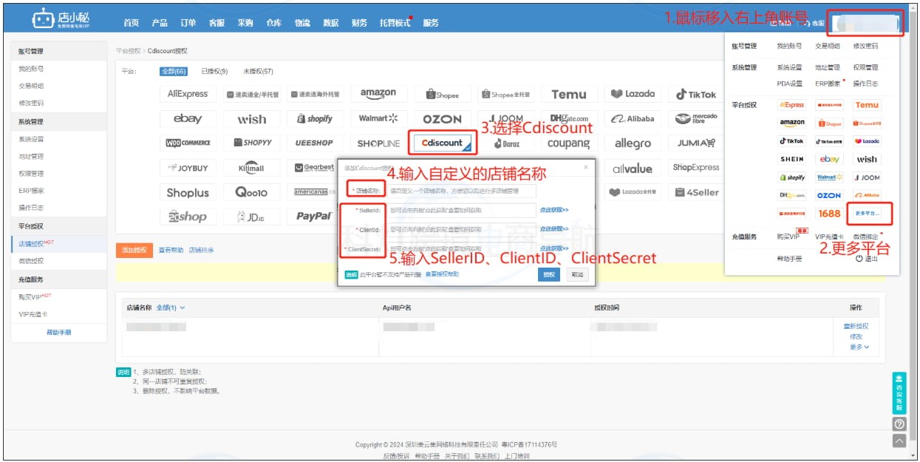The image size is (920, 462).
Task: Open the Temu platform authorization
Action: [569, 93]
